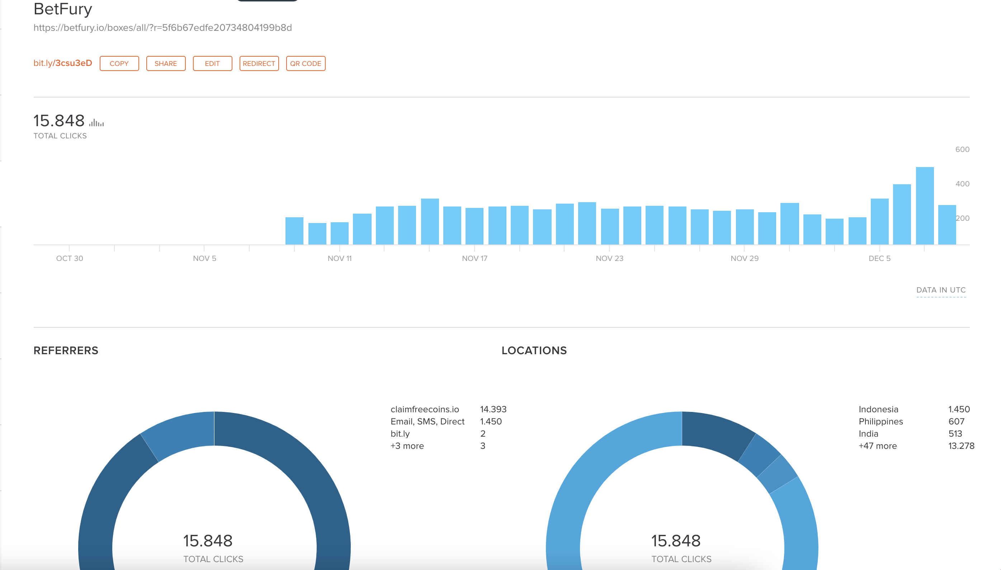Click the 14.393 referrer count

493,409
